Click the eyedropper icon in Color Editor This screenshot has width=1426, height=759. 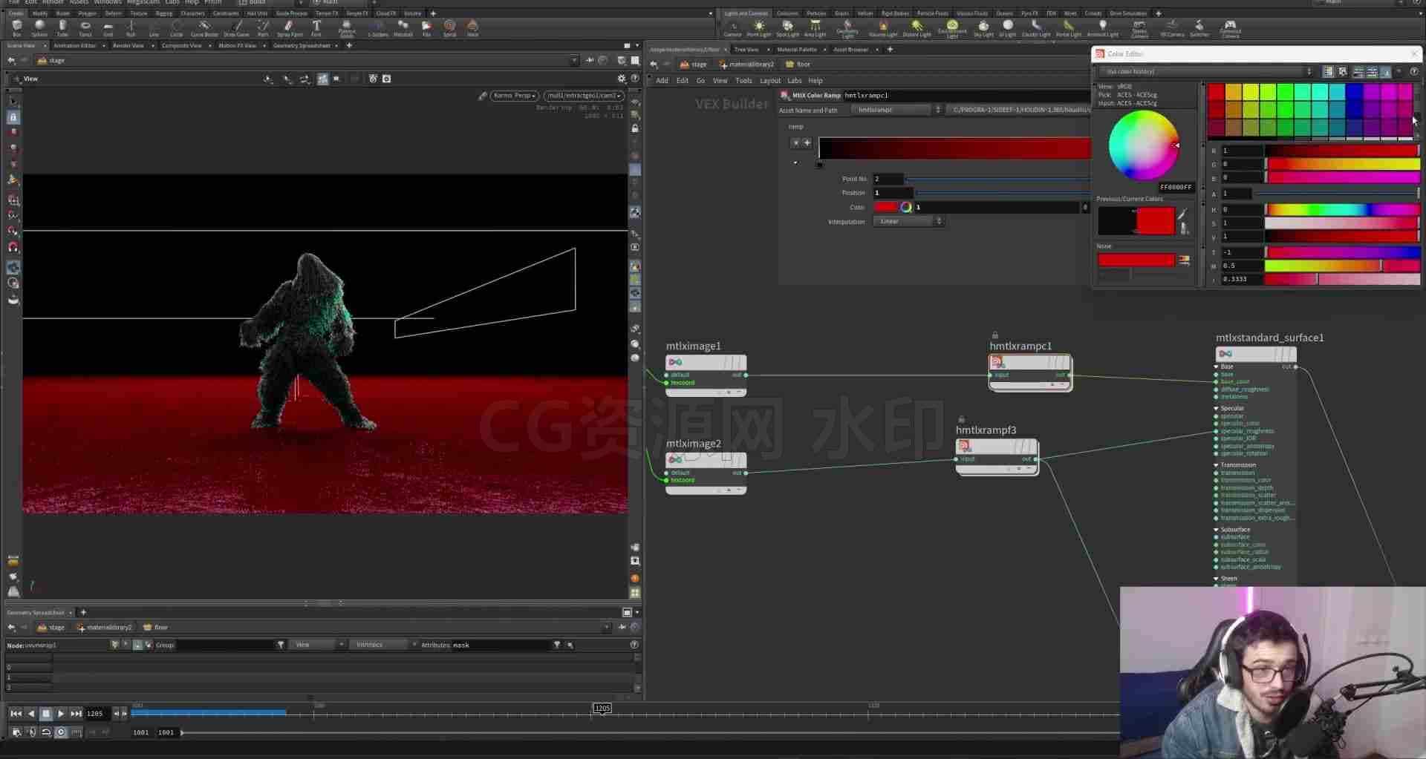click(x=1182, y=214)
